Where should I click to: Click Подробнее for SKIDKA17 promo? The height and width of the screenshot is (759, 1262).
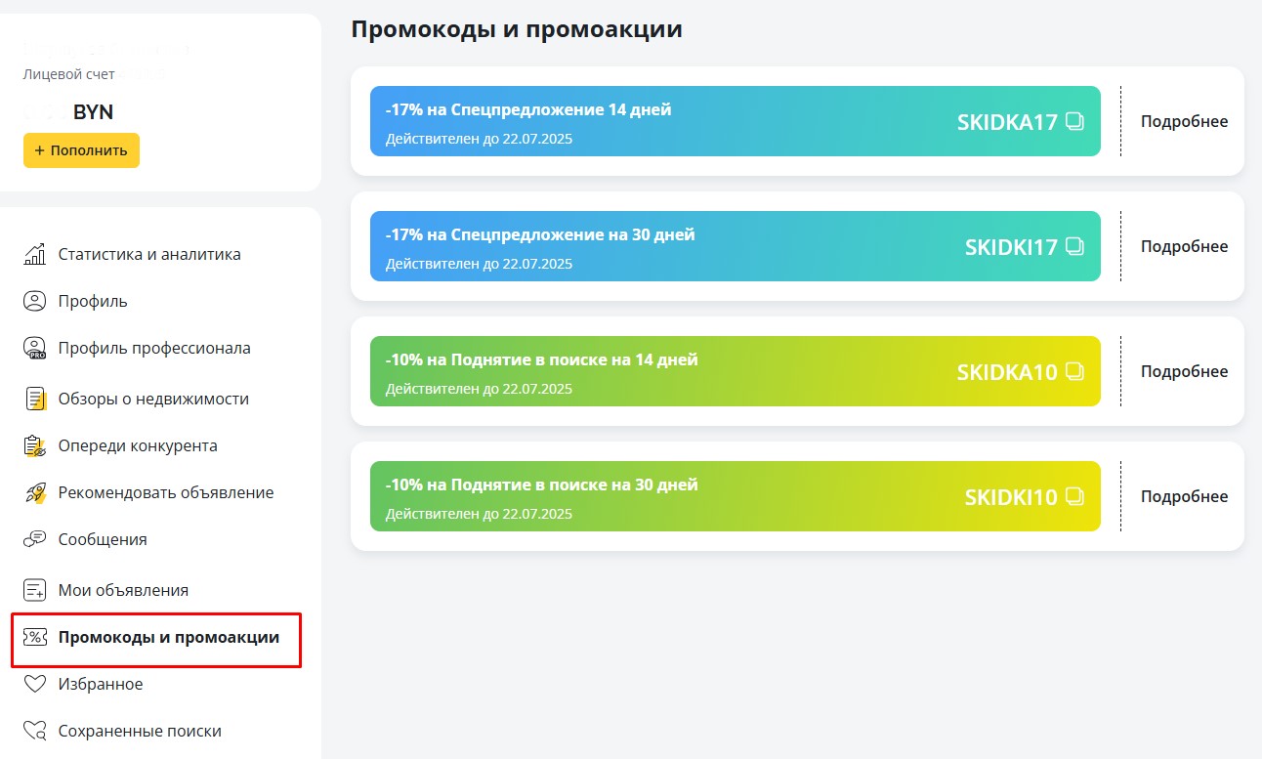[x=1184, y=121]
